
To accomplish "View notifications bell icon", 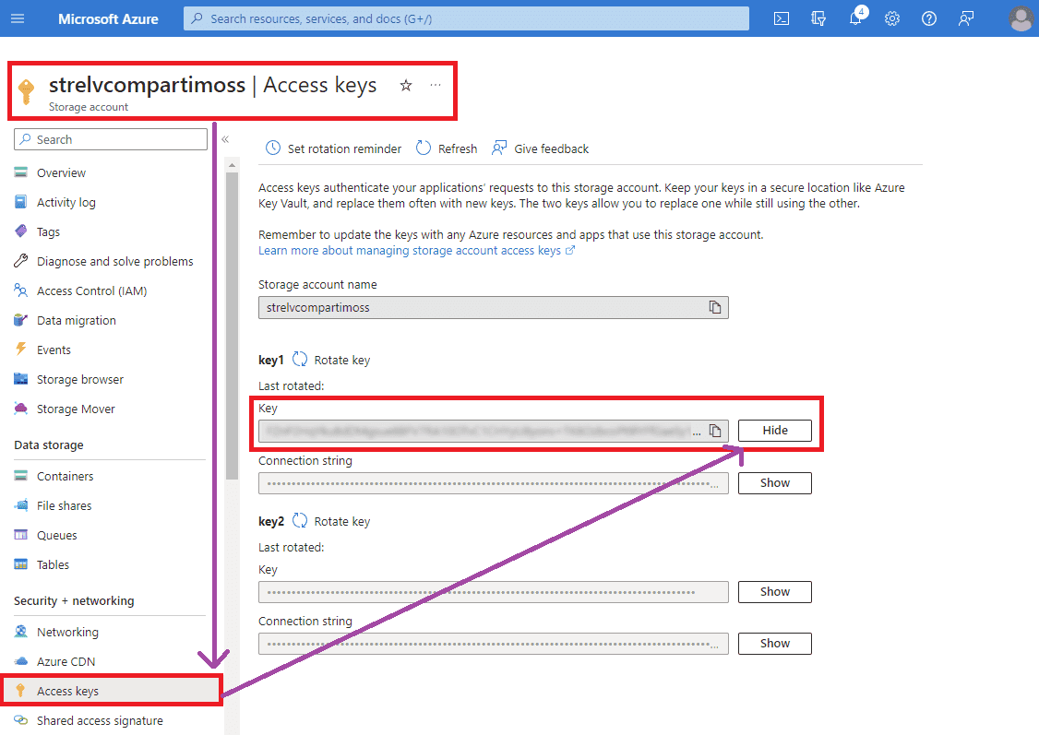I will point(856,18).
